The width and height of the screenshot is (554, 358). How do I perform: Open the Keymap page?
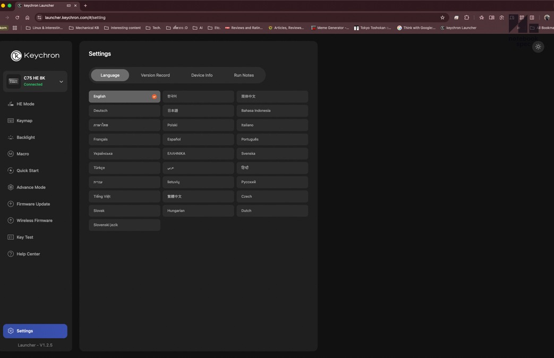point(24,121)
